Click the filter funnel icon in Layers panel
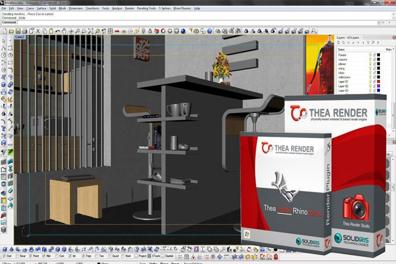The height and width of the screenshot is (264, 396). coord(368,43)
